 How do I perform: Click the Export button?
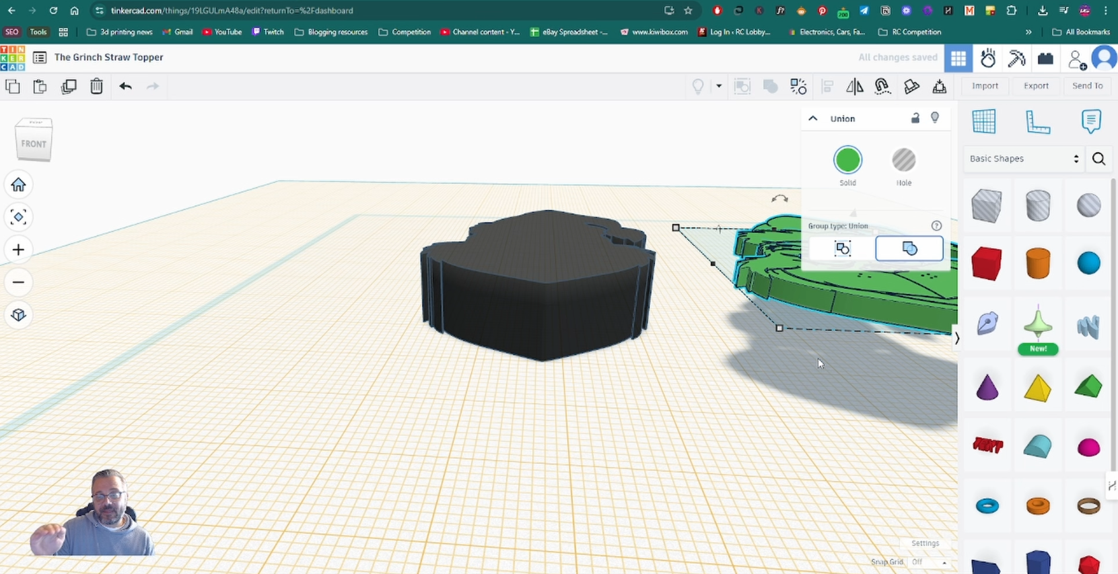point(1036,86)
